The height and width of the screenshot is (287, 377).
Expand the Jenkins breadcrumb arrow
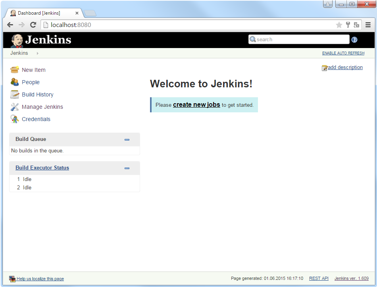tap(38, 53)
